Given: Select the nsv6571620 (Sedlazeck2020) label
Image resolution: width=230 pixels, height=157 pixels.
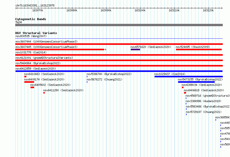Looking at the screenshot, I should pyautogui.click(x=151, y=47).
